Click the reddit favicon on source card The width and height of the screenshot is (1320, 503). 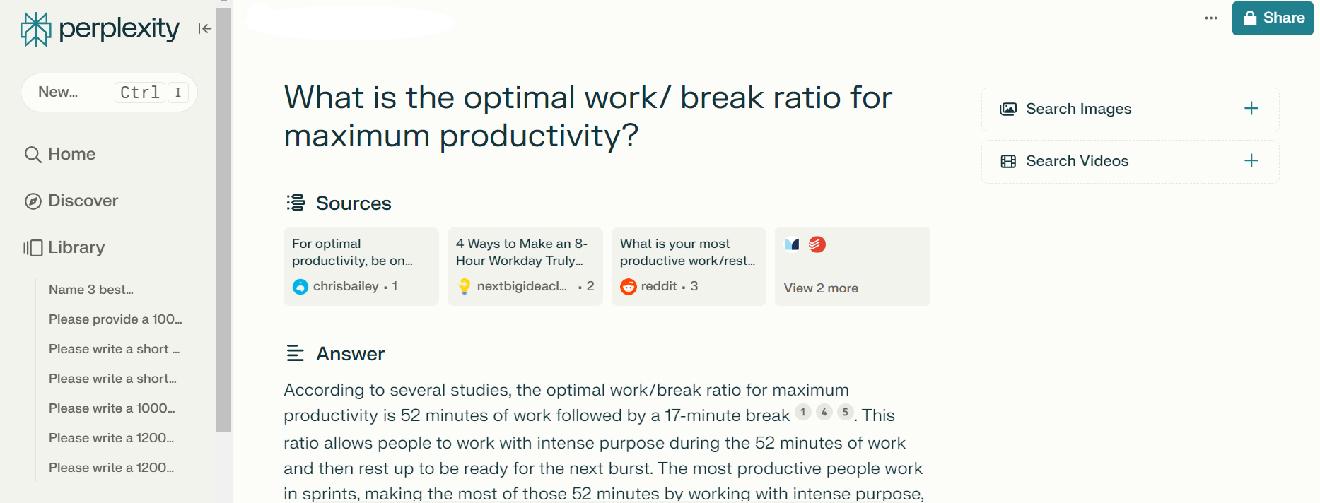coord(629,286)
